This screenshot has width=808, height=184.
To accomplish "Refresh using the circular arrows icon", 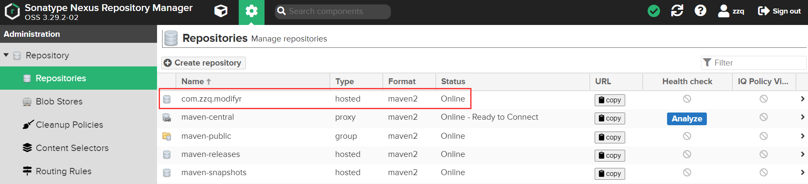I will pyautogui.click(x=677, y=11).
